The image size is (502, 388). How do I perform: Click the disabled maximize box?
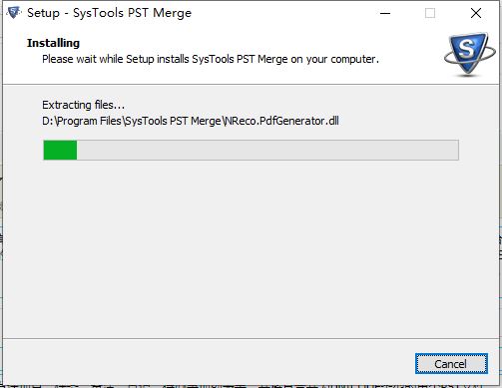coord(430,13)
